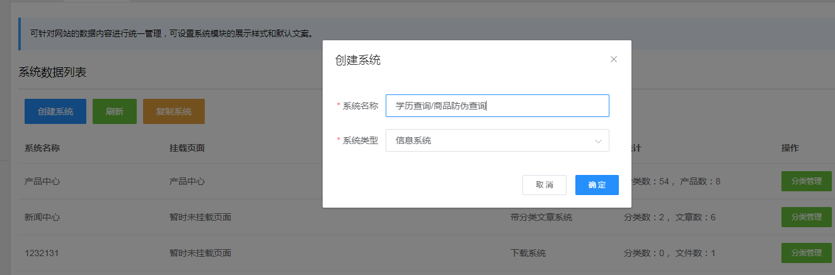This screenshot has width=835, height=275.
Task: Open 分类管理 for the 产品中心 row
Action: (805, 181)
